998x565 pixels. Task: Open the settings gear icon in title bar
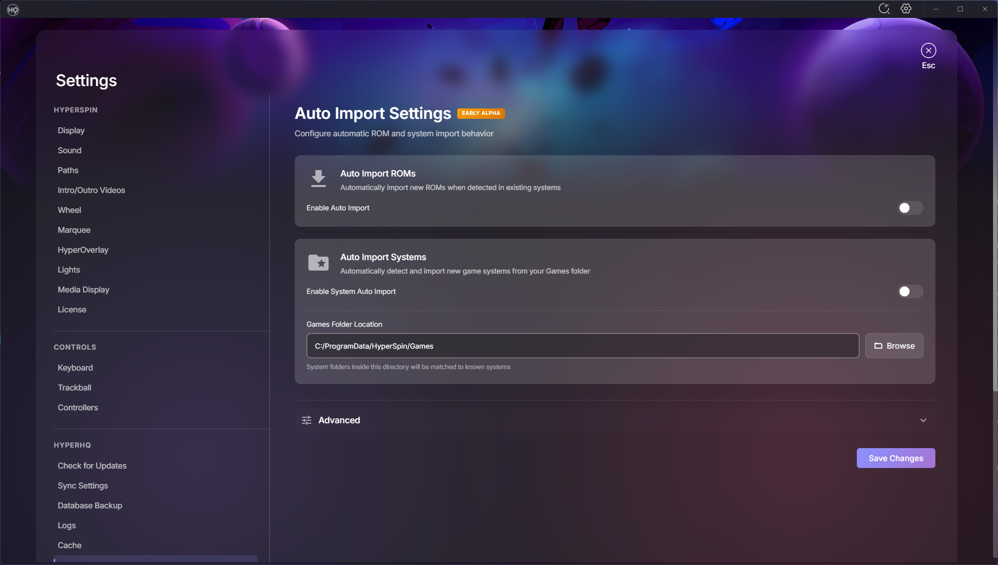point(906,9)
